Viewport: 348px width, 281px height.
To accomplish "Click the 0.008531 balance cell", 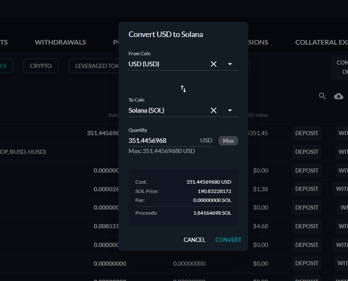I will click(x=106, y=226).
